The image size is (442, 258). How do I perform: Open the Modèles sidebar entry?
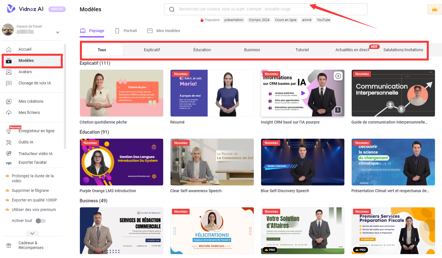pos(32,61)
